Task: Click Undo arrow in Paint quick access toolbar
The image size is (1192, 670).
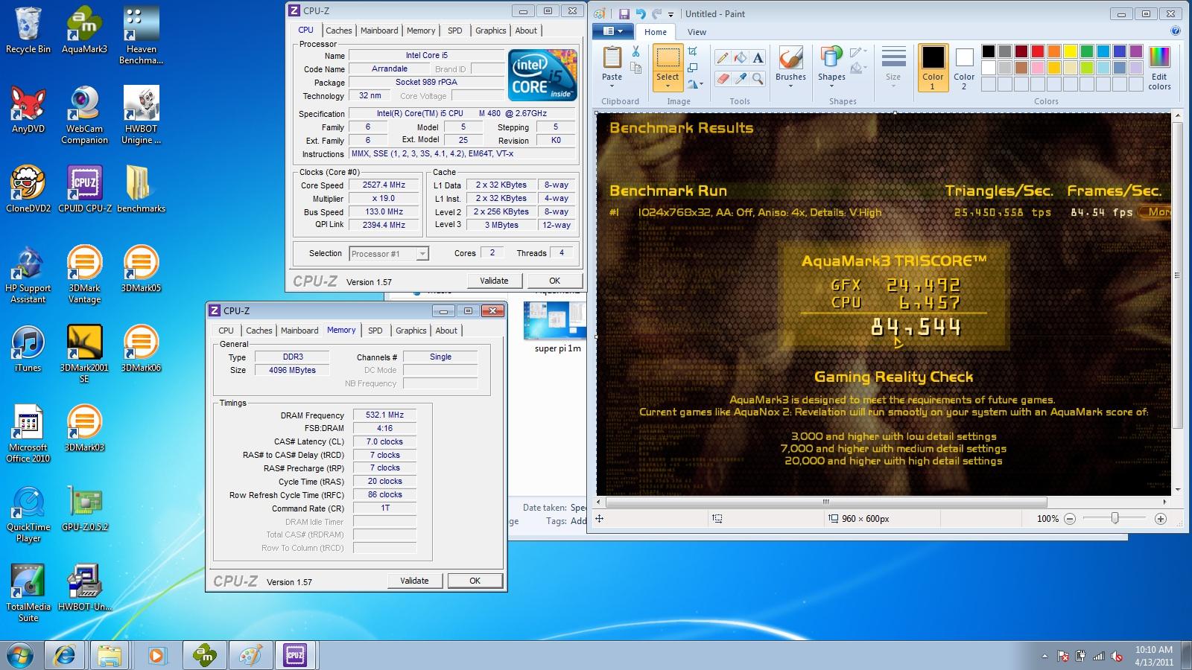Action: [640, 13]
